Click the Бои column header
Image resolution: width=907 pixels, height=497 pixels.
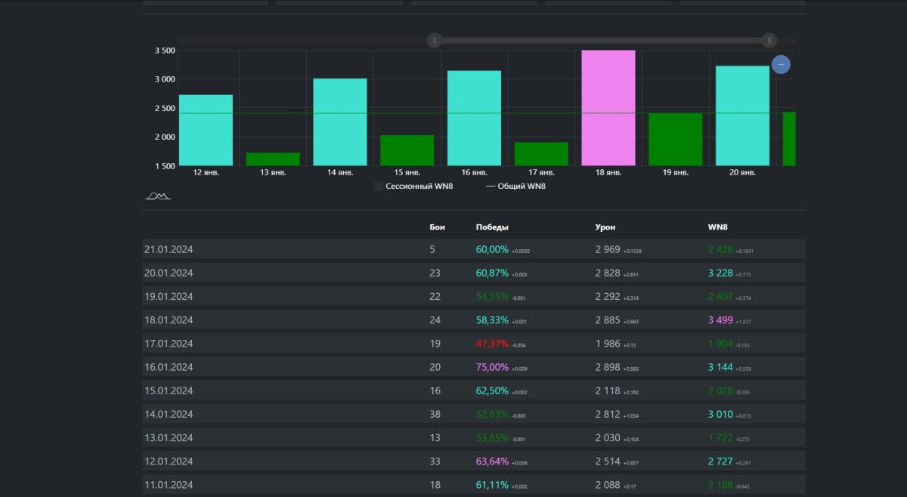click(437, 227)
